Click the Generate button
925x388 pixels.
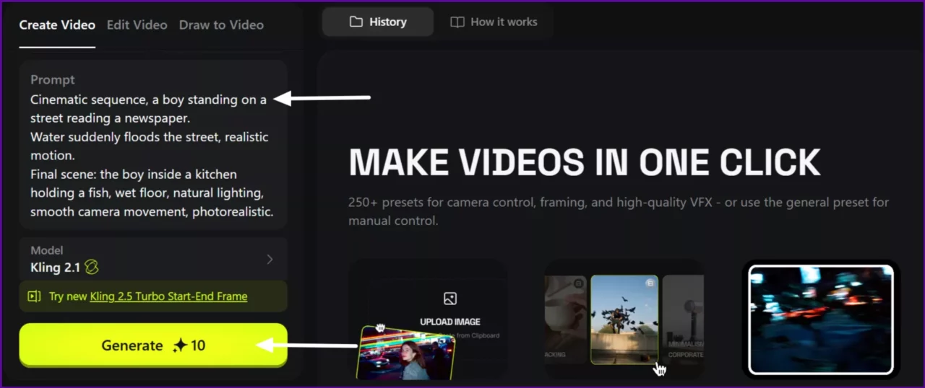tap(153, 345)
